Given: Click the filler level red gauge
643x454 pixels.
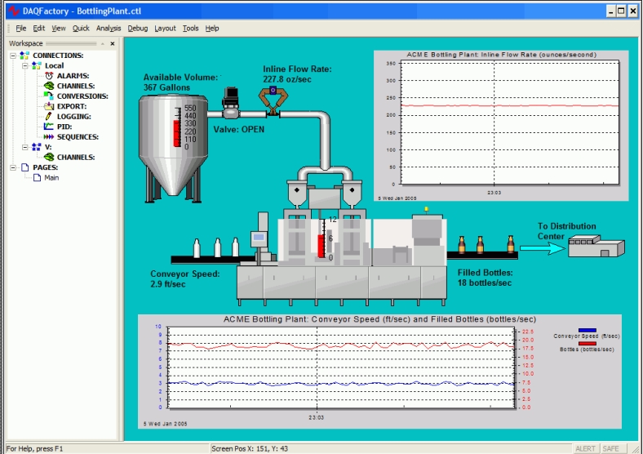Looking at the screenshot, I should tap(321, 246).
